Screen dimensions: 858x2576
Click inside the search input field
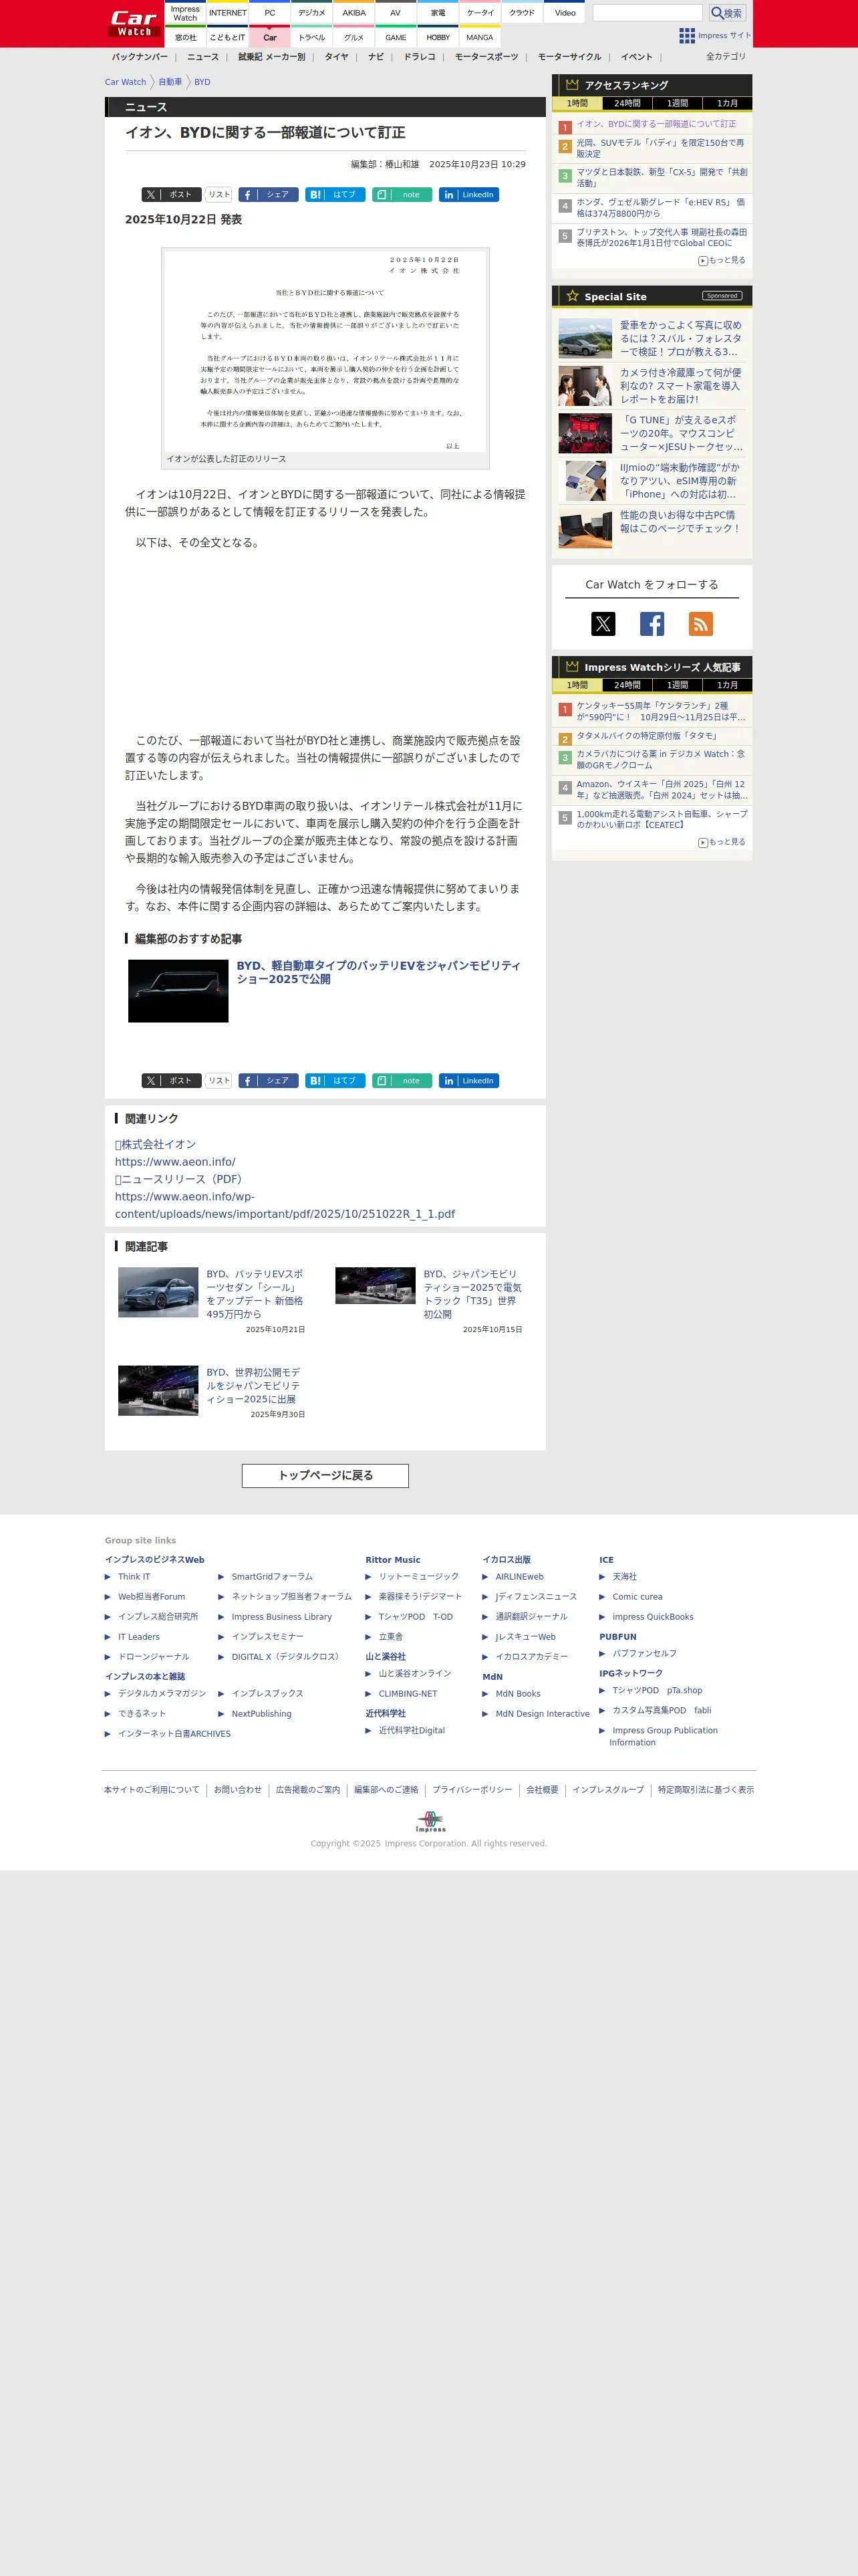(648, 13)
